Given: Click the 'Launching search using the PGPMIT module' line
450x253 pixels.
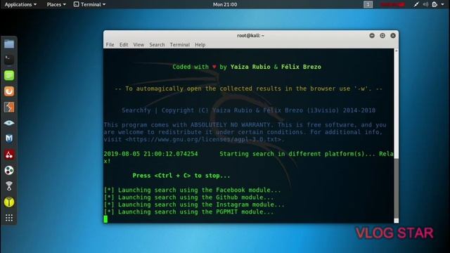Looking at the screenshot, I should (188, 212).
